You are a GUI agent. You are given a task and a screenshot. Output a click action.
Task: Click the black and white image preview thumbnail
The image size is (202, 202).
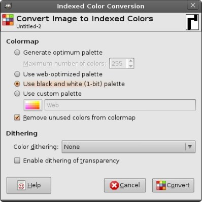click(x=192, y=22)
